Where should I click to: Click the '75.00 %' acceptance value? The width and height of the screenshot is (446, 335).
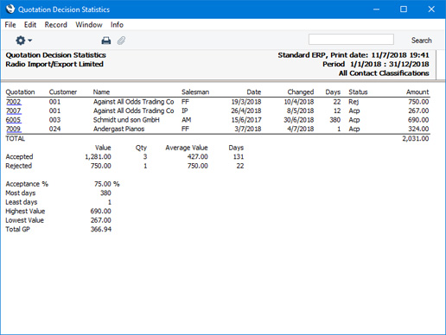pos(106,184)
